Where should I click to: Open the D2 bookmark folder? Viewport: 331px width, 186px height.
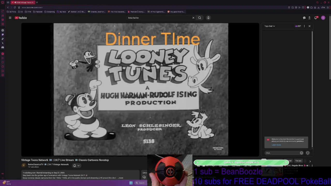20,12
